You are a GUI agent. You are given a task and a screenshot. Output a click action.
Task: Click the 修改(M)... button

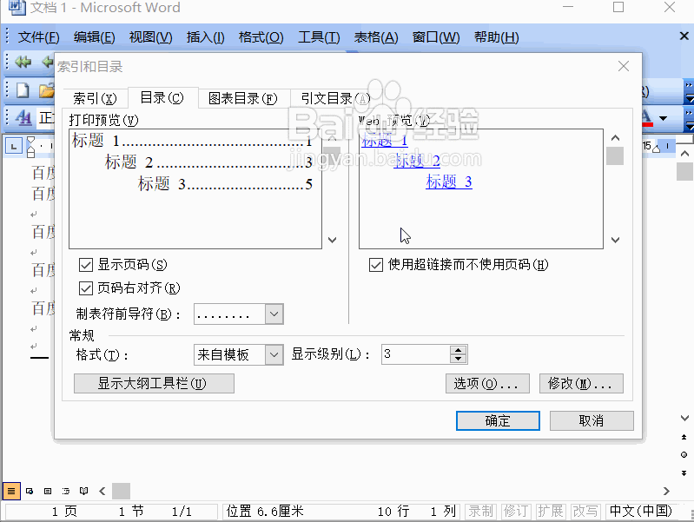click(x=581, y=383)
